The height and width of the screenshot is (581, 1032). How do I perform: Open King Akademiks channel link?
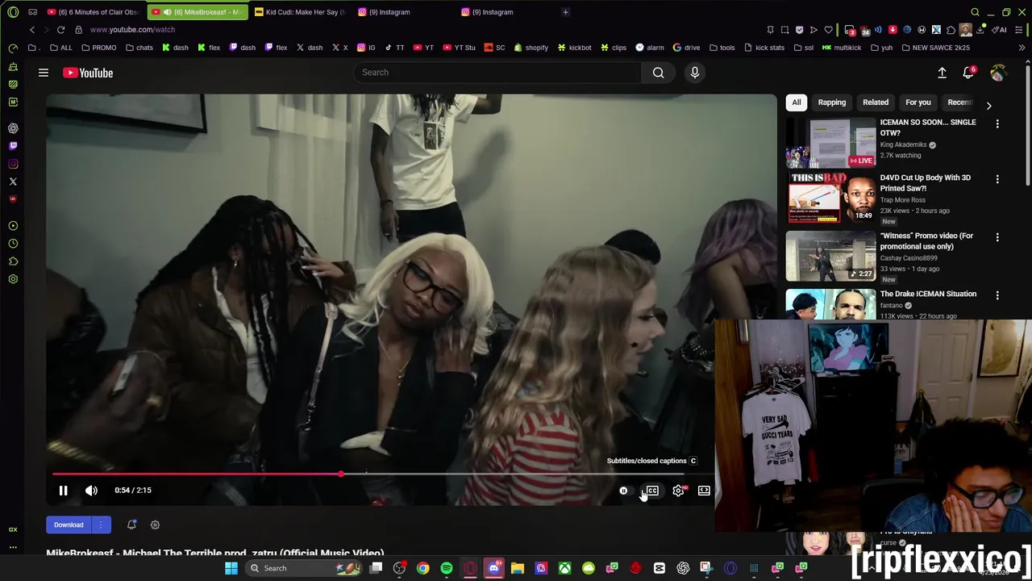(903, 145)
